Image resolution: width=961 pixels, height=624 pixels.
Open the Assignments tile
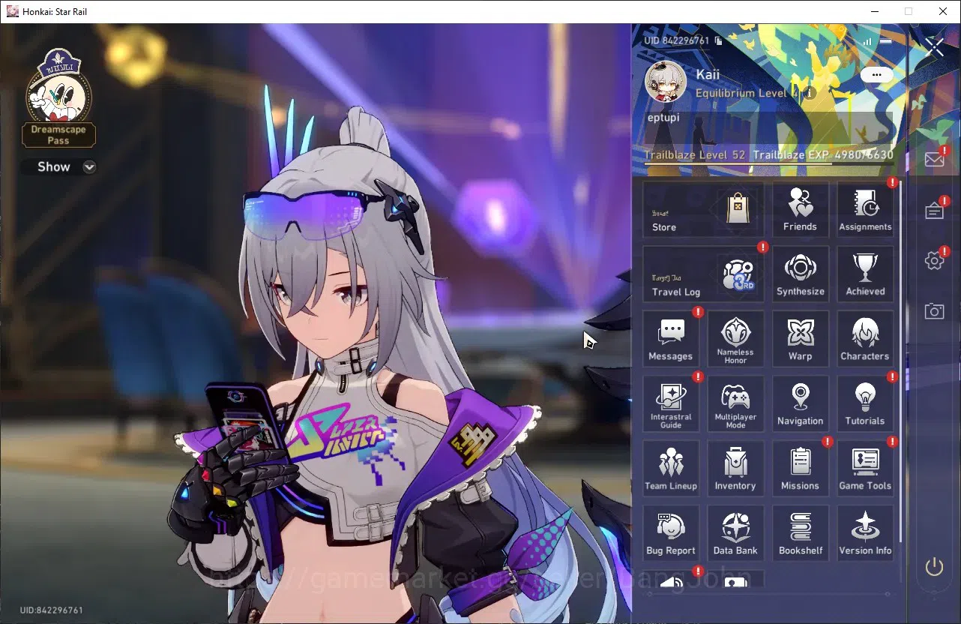865,209
